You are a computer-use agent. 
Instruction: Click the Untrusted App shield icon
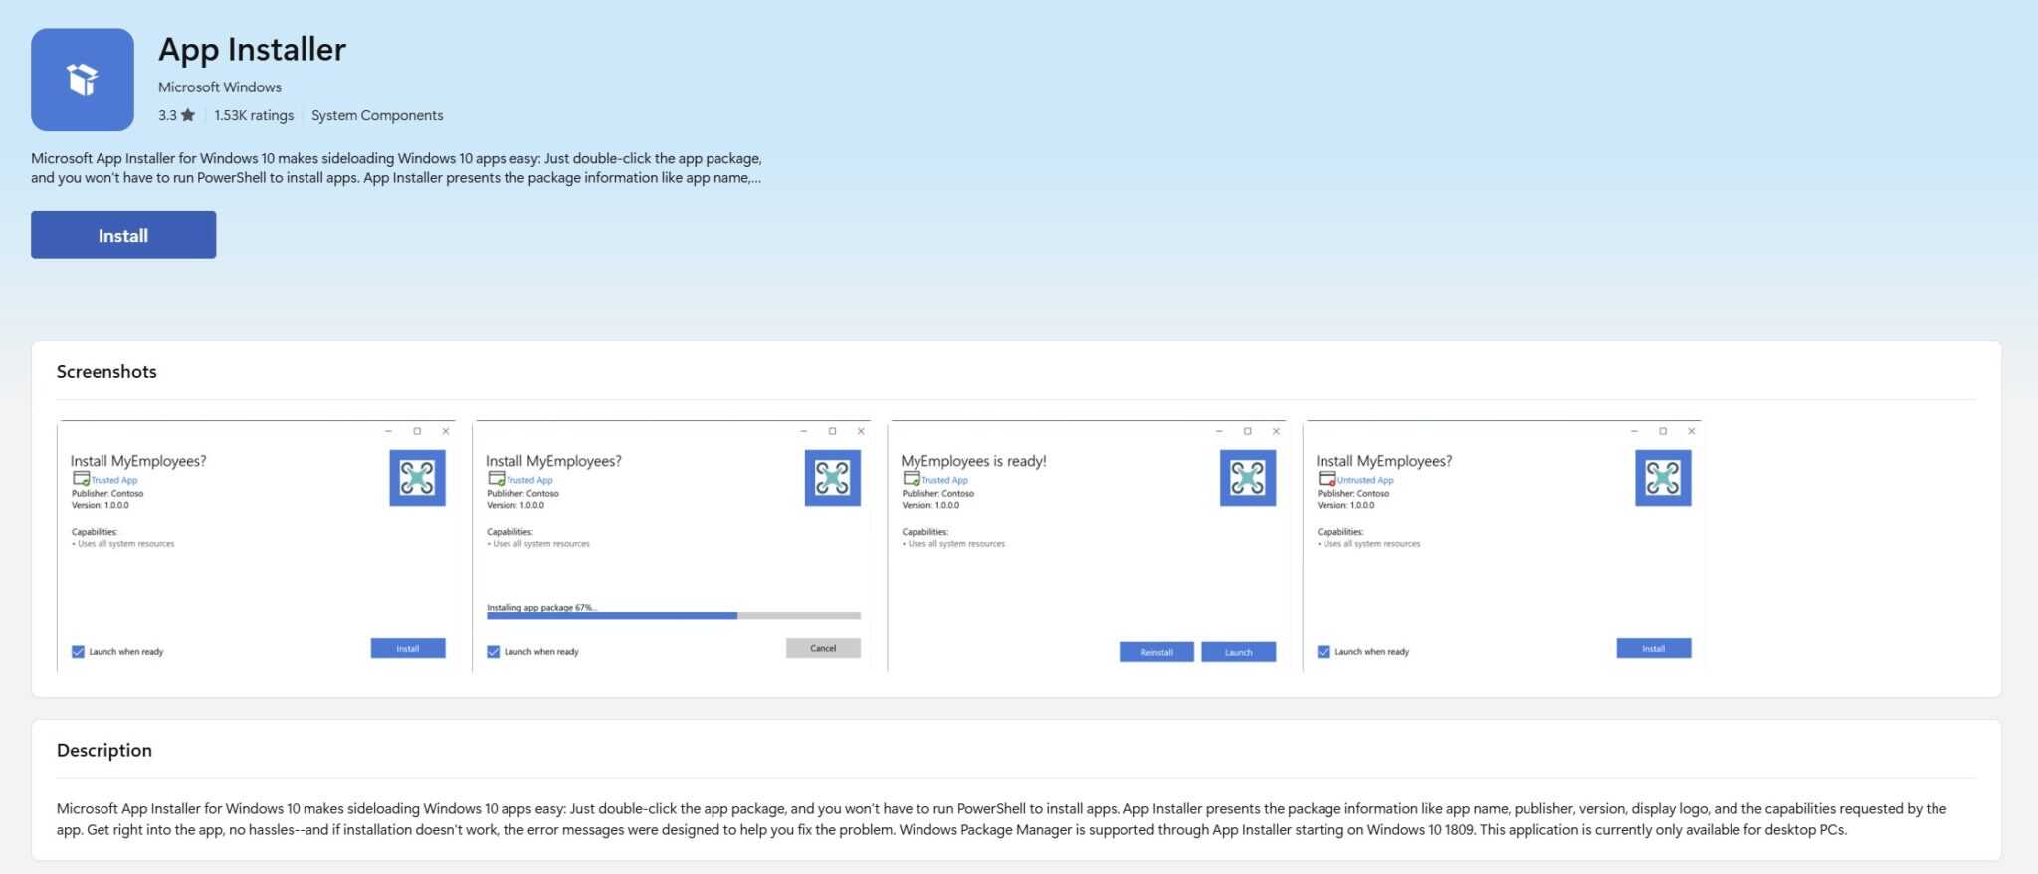(x=1326, y=479)
